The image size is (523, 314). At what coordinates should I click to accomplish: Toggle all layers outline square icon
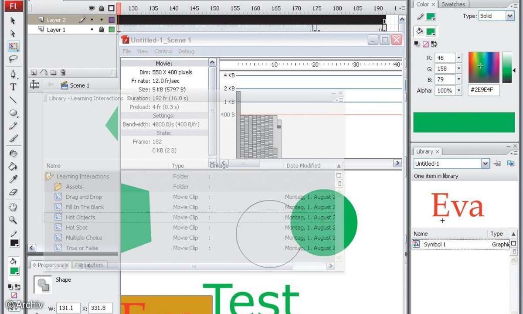tap(111, 8)
